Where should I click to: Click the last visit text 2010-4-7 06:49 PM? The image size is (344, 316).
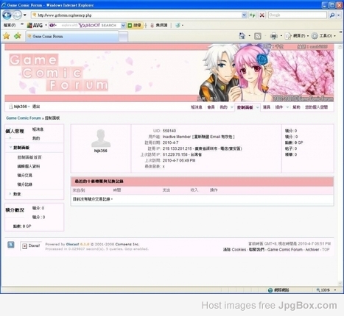point(179,160)
